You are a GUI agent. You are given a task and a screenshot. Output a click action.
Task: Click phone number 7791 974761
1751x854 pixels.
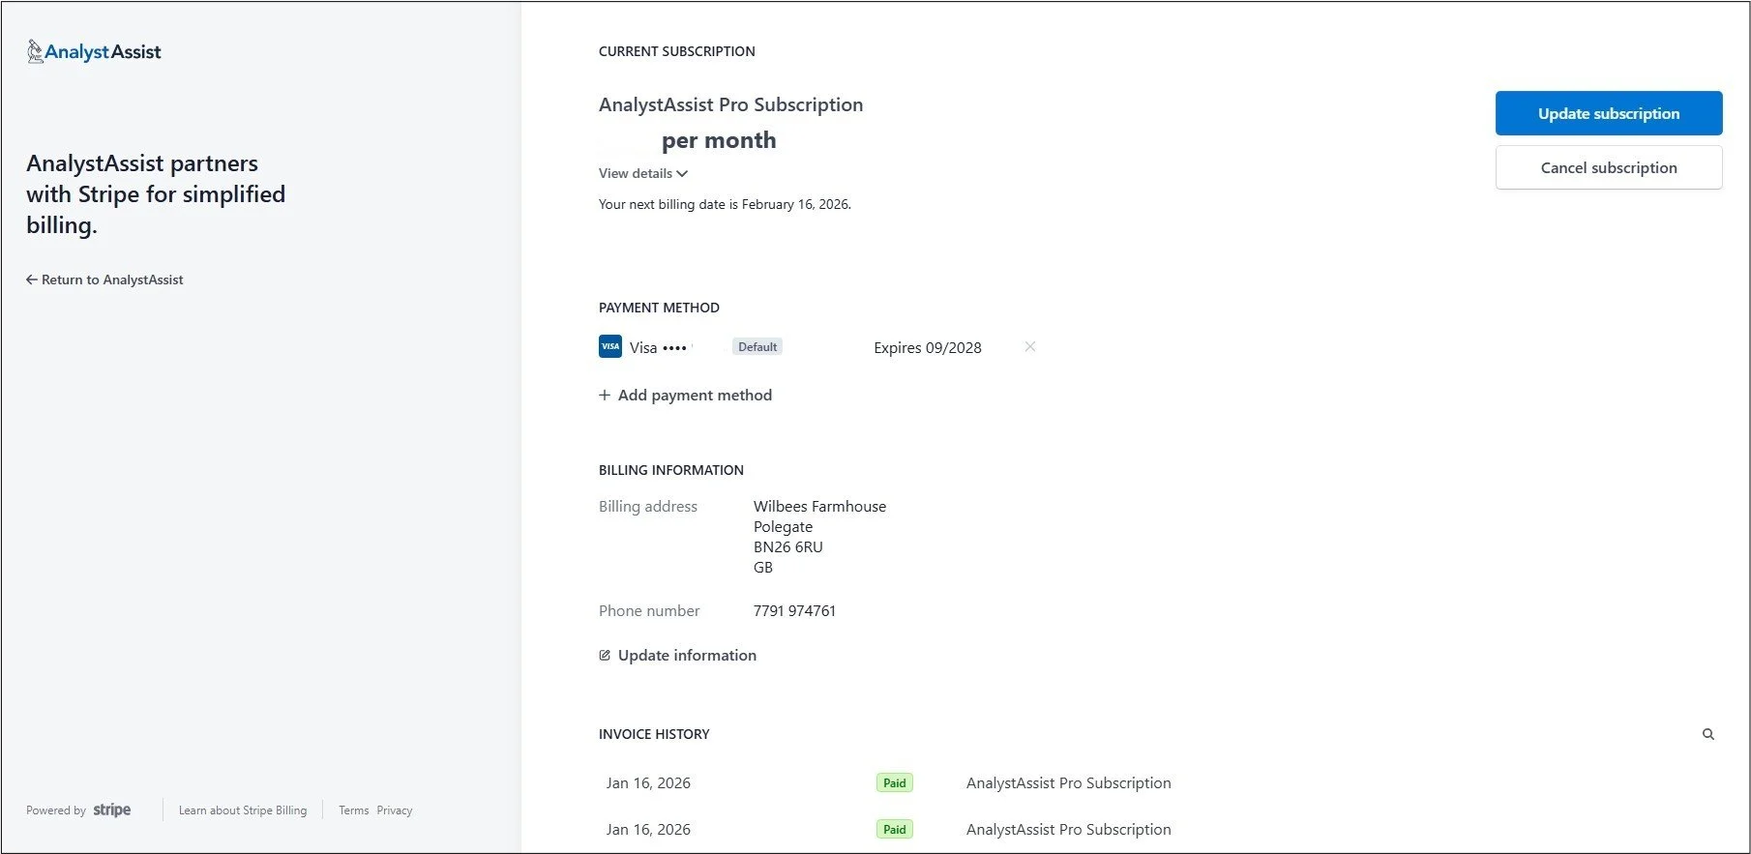tap(794, 610)
